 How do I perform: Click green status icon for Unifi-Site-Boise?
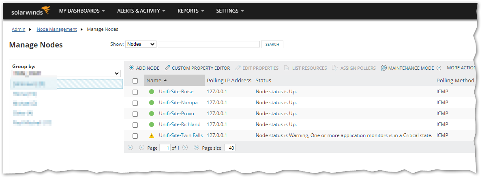152,92
